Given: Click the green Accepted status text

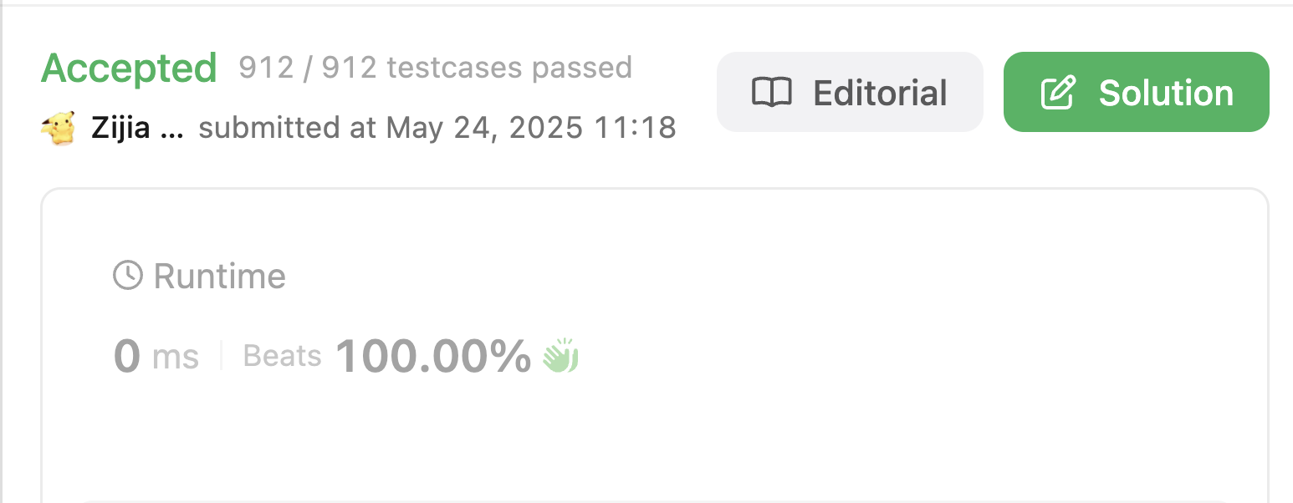Looking at the screenshot, I should pyautogui.click(x=129, y=68).
